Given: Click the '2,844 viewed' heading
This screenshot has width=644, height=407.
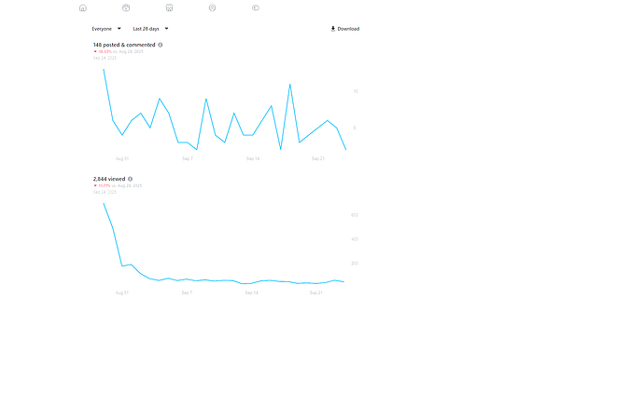Looking at the screenshot, I should pyautogui.click(x=108, y=179).
